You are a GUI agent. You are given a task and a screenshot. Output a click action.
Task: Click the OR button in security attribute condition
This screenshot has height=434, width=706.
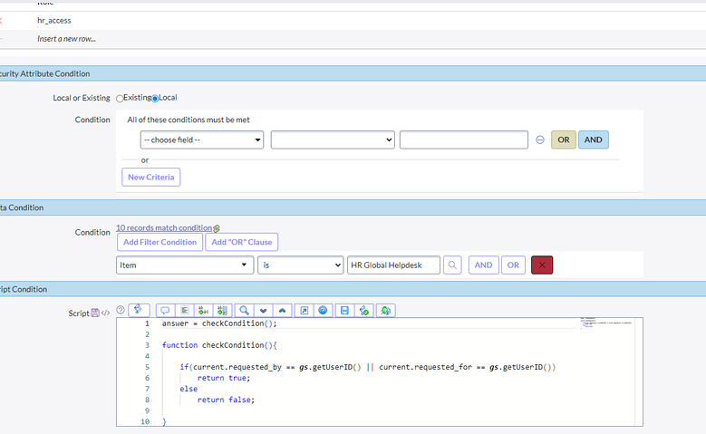coord(564,140)
